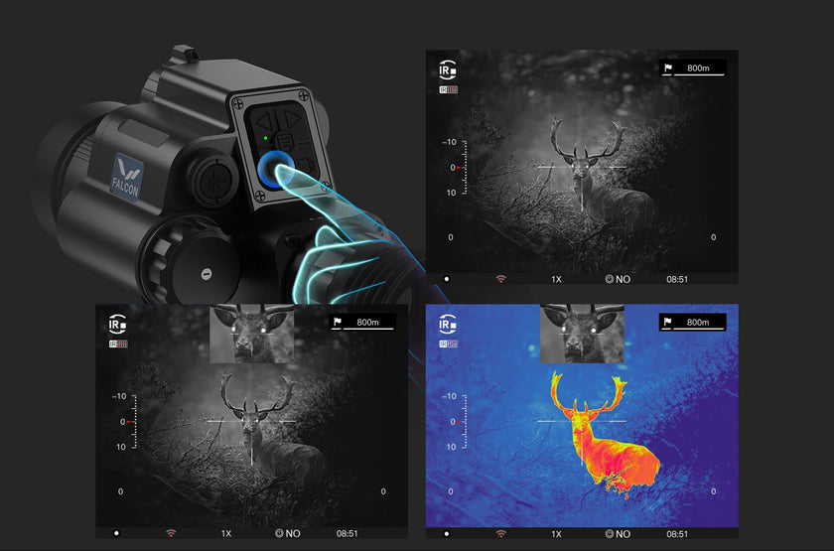Click the record dot in bottom-left view
Screen dimensions: 834x551
pyautogui.click(x=116, y=533)
